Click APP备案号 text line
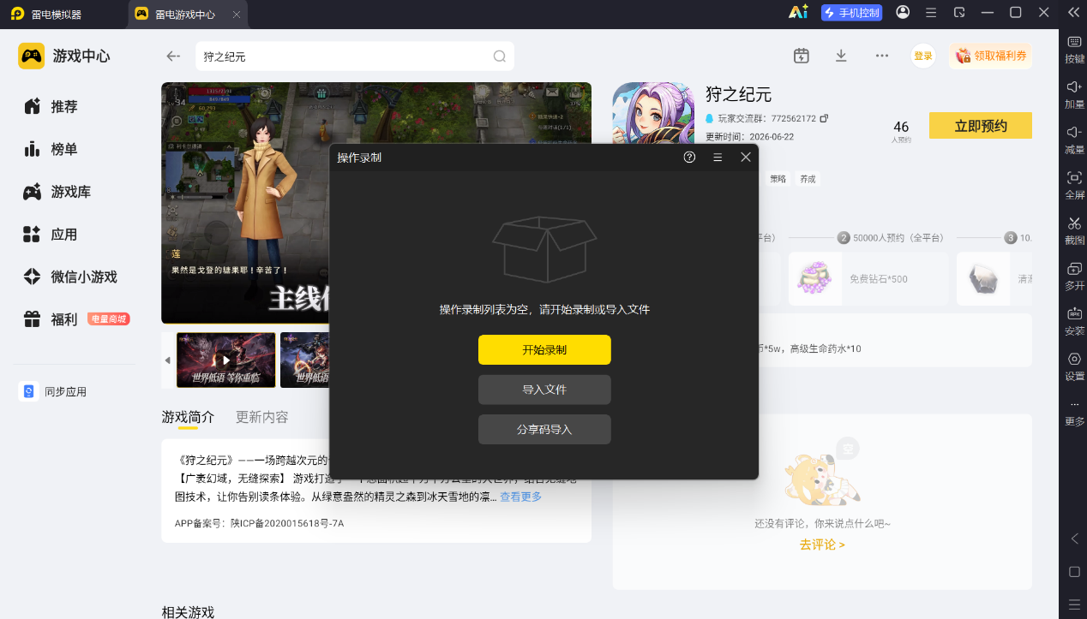 pos(259,523)
